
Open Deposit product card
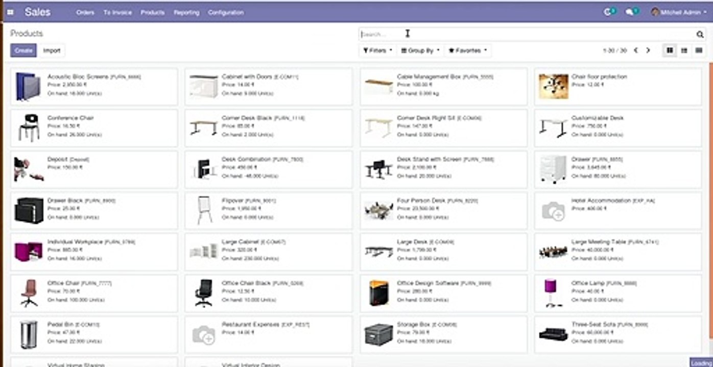(x=94, y=169)
